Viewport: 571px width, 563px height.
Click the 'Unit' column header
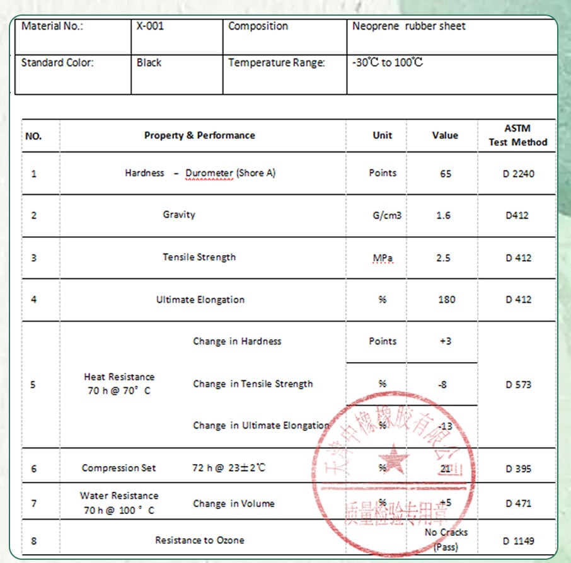coord(383,135)
